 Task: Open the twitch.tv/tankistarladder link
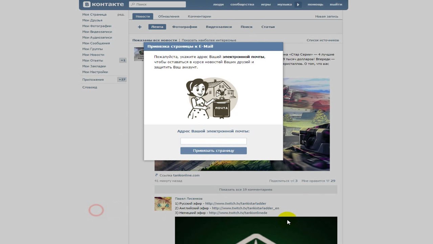pos(236,204)
